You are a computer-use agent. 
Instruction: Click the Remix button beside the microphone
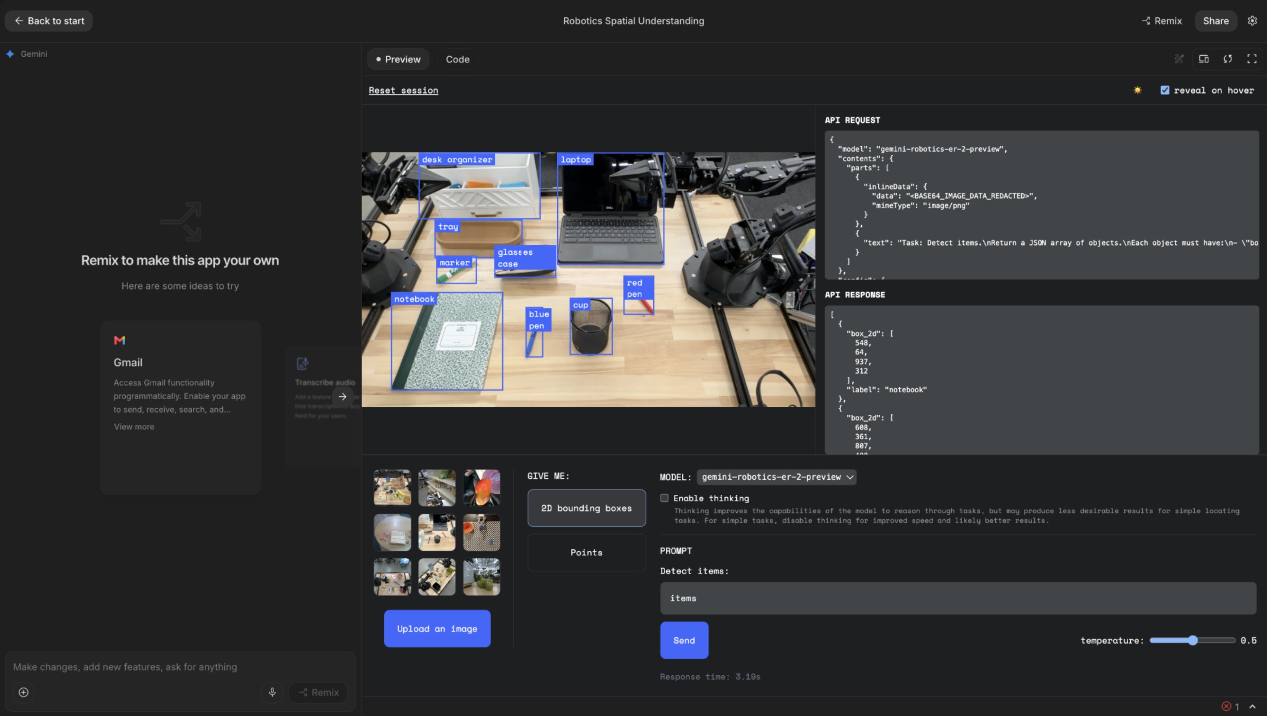tap(318, 692)
